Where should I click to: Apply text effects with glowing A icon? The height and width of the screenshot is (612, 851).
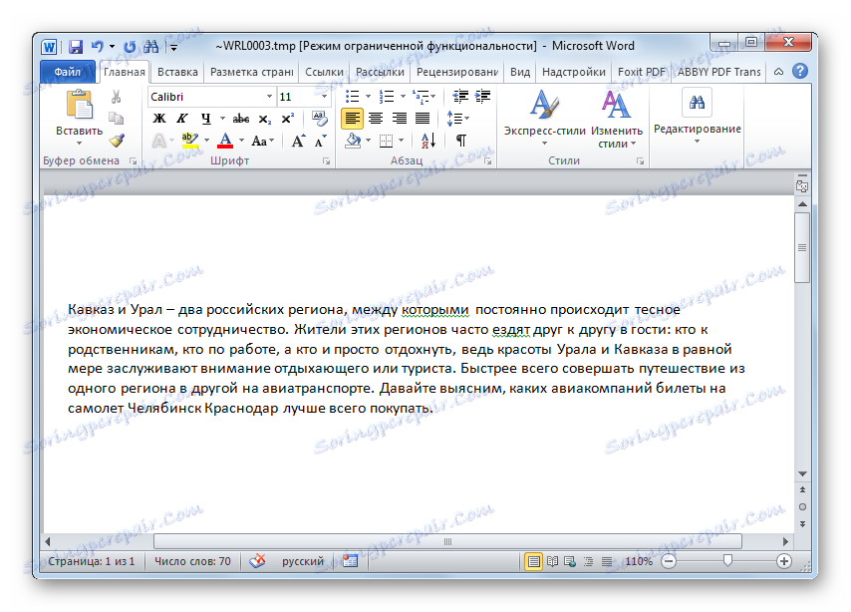click(159, 142)
